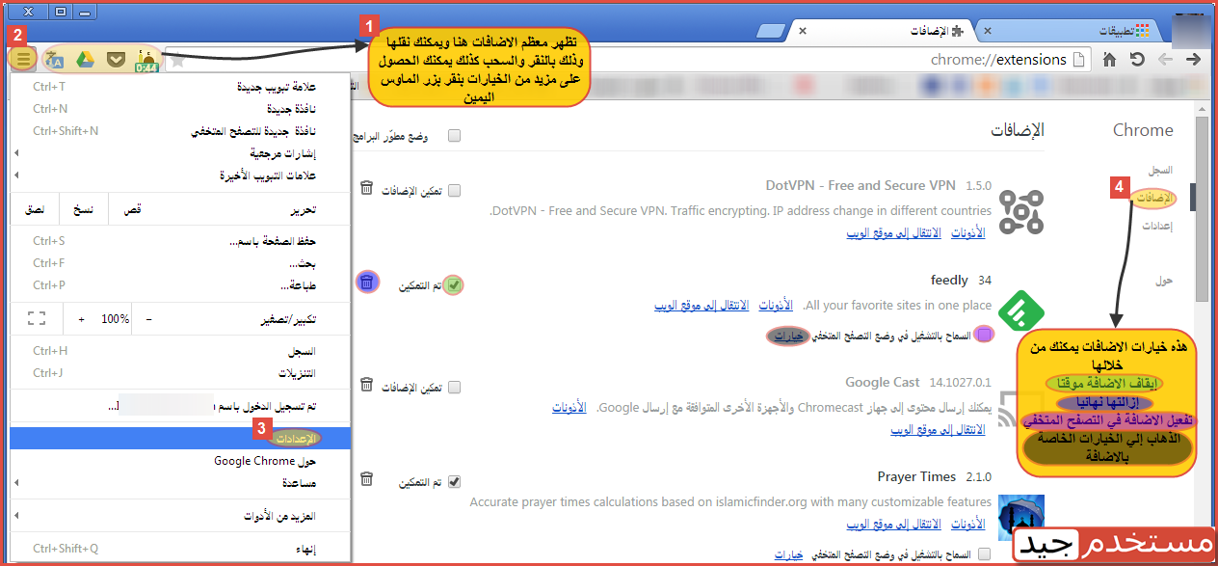Expand the علامات التبويب الأخيرة recent tabs submenu
The image size is (1218, 566).
181,175
